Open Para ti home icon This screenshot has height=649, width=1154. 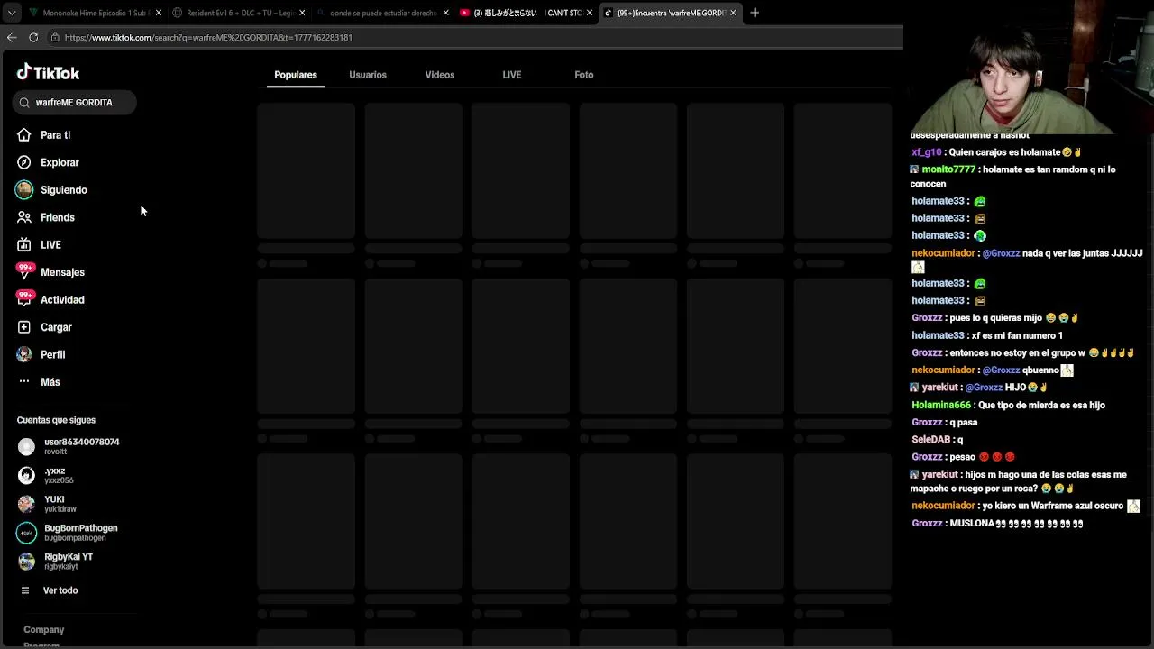24,135
